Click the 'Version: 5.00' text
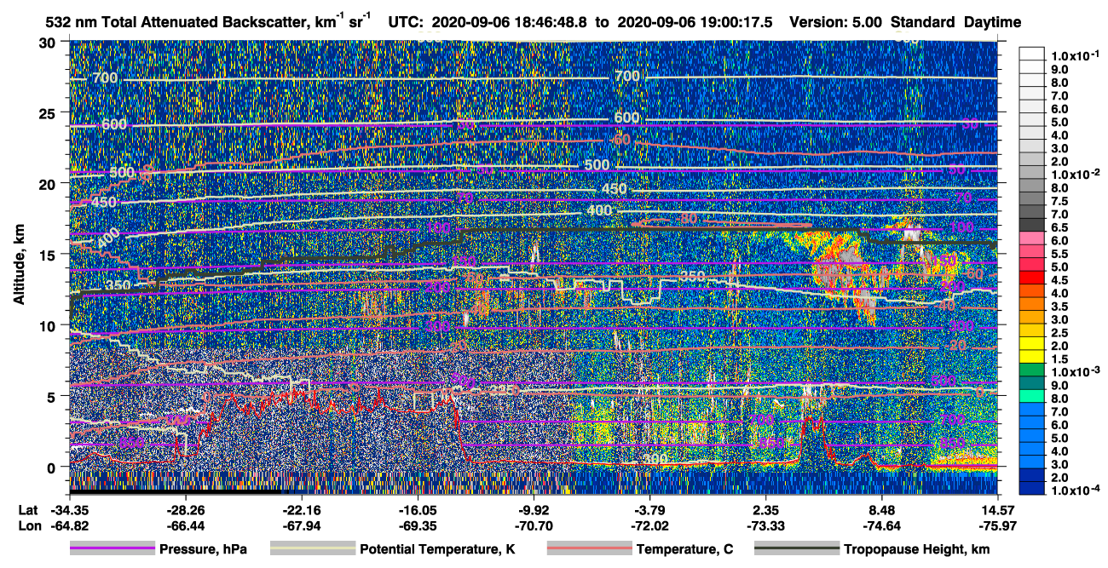1108x568 pixels. [838, 23]
